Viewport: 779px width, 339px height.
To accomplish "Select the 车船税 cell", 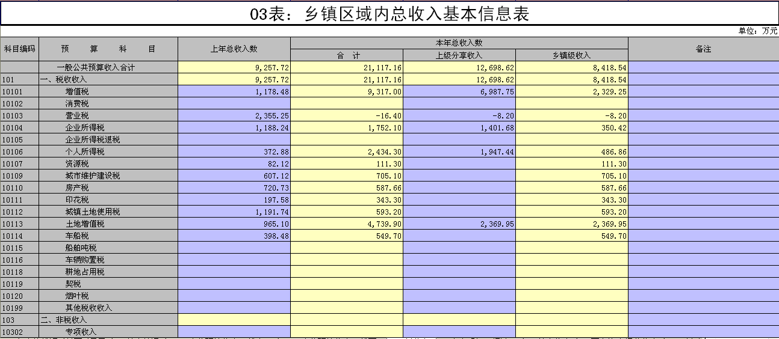I will pyautogui.click(x=108, y=236).
